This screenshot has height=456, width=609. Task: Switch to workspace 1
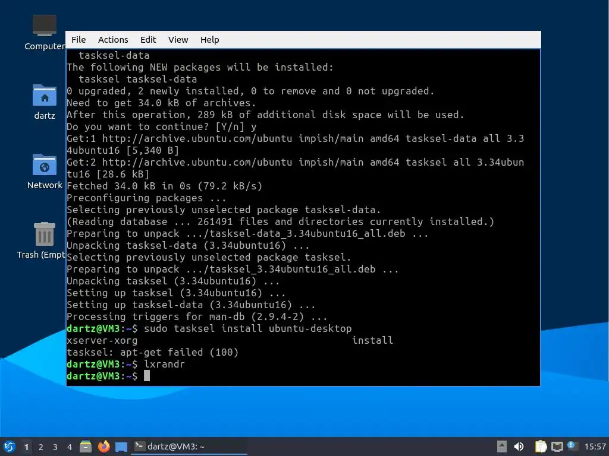(x=26, y=447)
